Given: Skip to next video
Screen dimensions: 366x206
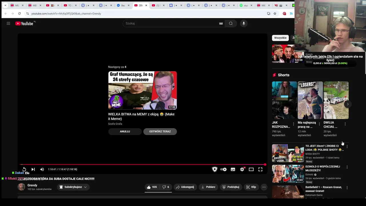Looking at the screenshot, I should [33, 169].
